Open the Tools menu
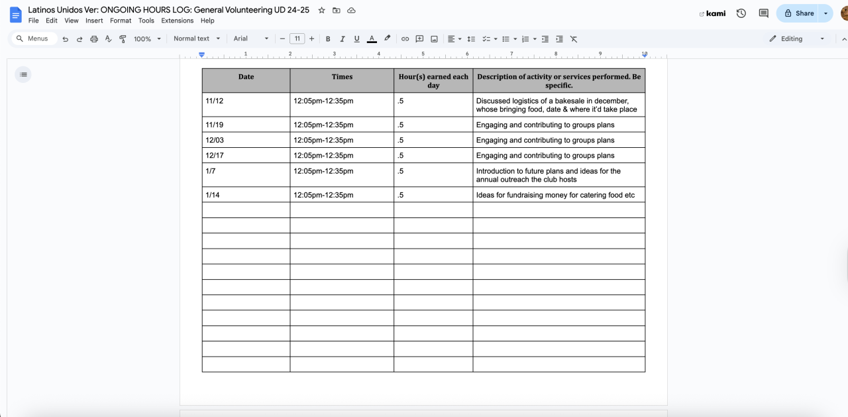848x417 pixels. (x=146, y=21)
